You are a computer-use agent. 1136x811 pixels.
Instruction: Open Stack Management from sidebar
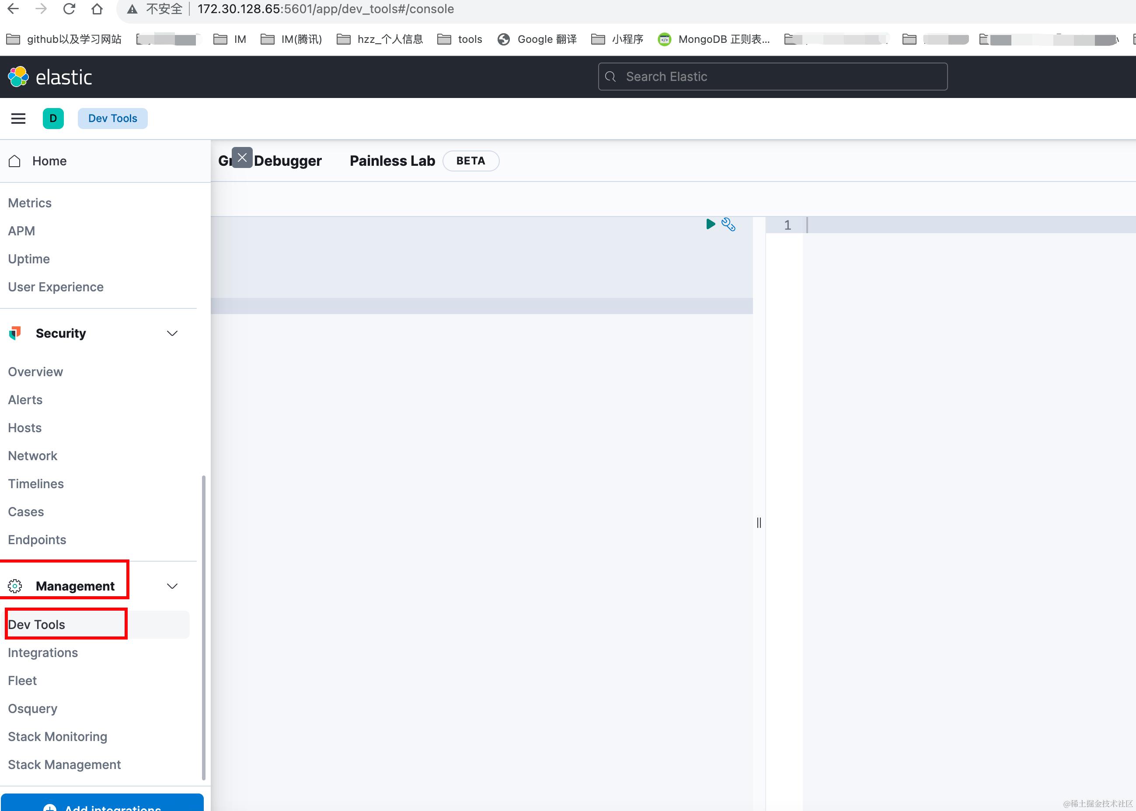[x=64, y=765]
